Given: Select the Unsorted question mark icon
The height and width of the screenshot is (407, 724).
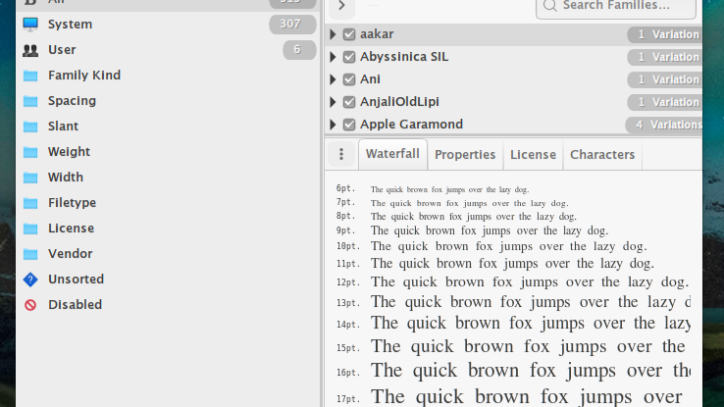Looking at the screenshot, I should tap(30, 280).
